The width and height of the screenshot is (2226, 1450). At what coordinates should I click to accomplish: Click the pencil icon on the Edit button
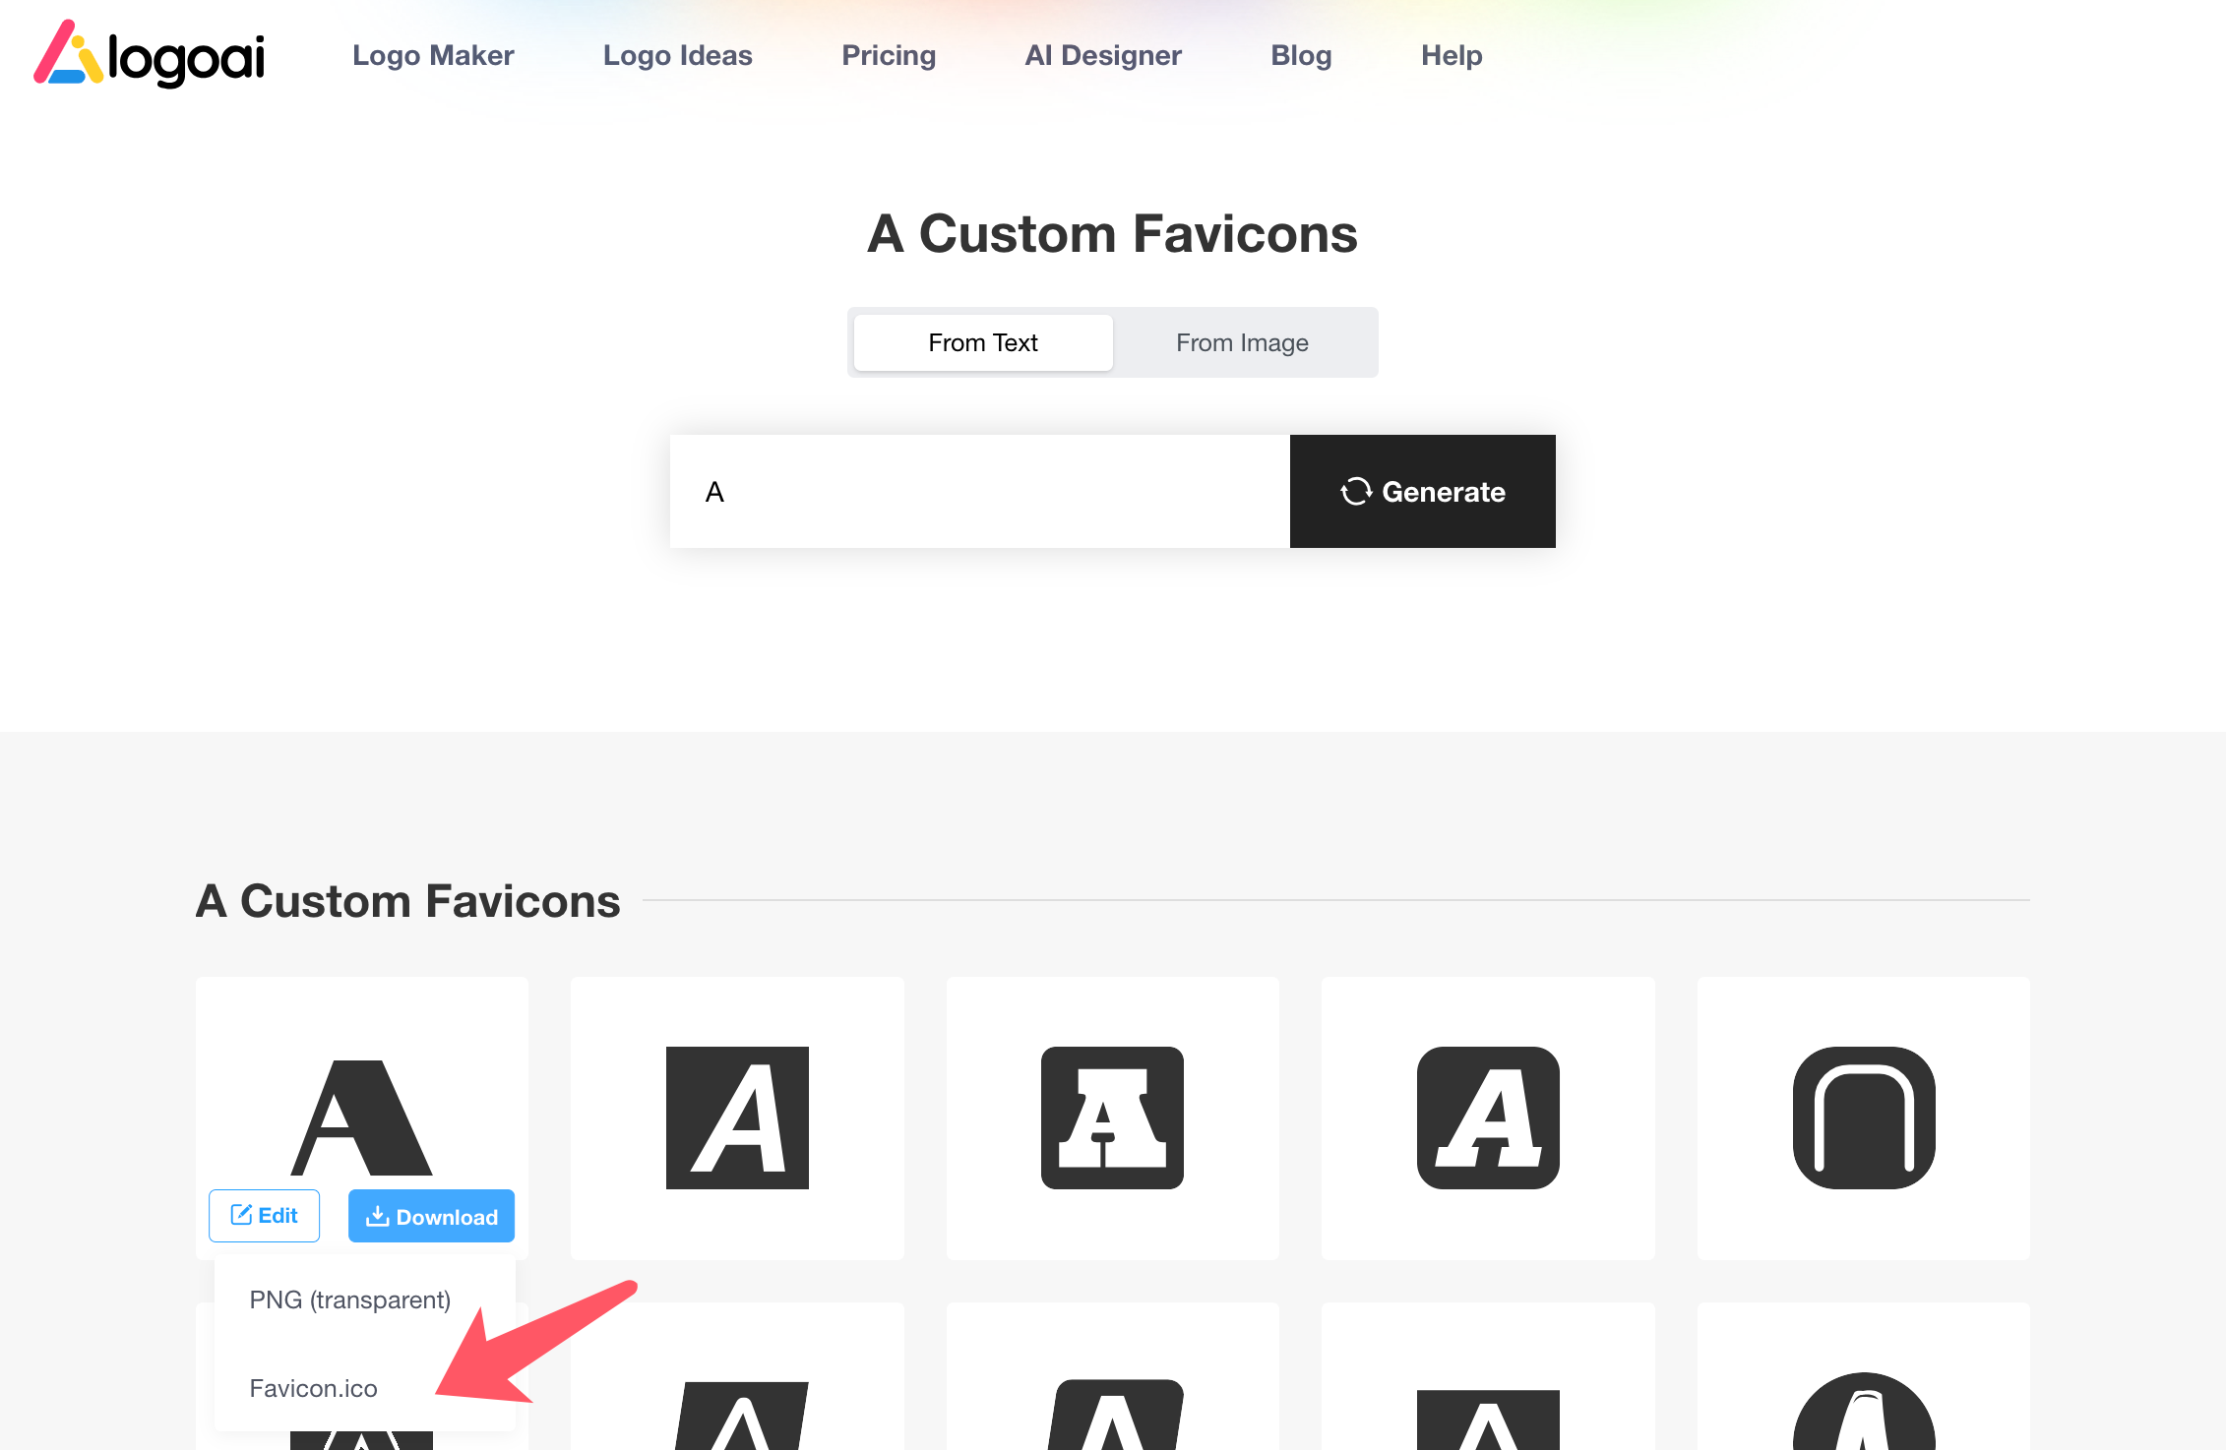coord(241,1215)
